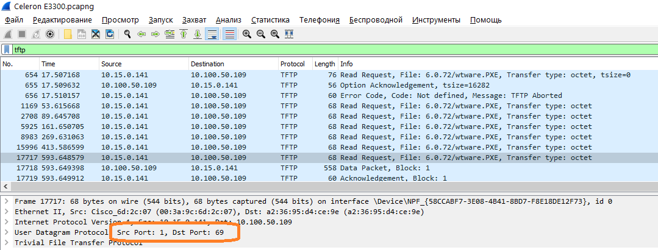Viewport: 658px width, 250px height.
Task: Open capture options gear icon
Action: coord(50,34)
